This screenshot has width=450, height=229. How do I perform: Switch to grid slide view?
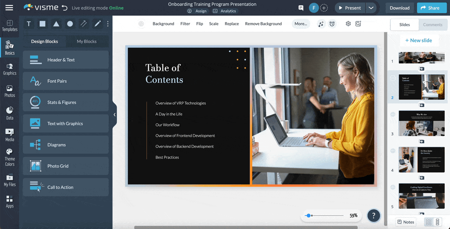pyautogui.click(x=429, y=222)
